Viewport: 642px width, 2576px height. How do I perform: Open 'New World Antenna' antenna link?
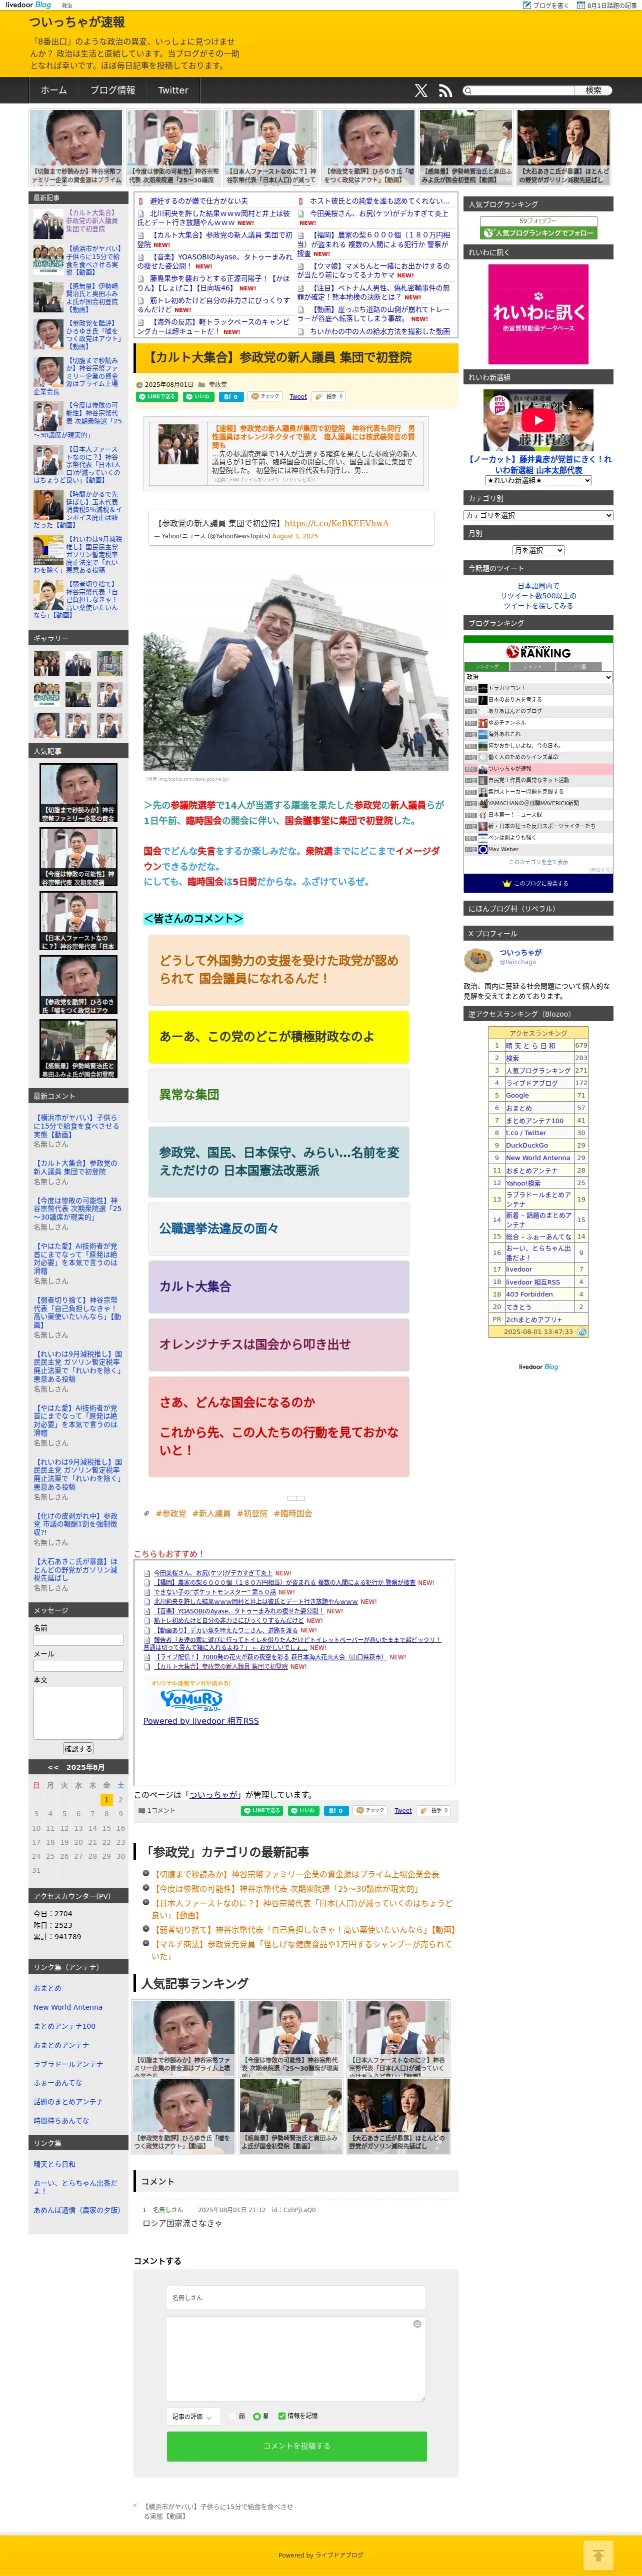point(68,2007)
